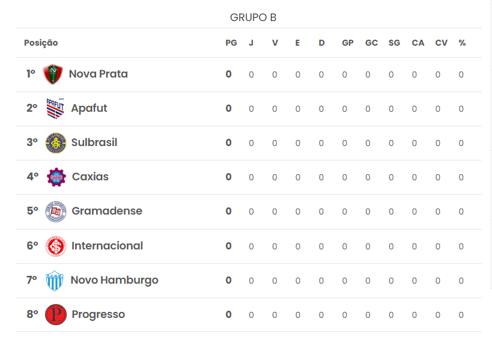
Task: Click the Progresso red P logo
Action: click(x=56, y=314)
